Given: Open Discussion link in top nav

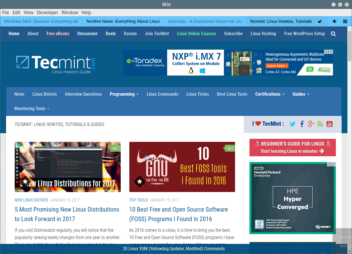Looking at the screenshot, I should tap(87, 34).
